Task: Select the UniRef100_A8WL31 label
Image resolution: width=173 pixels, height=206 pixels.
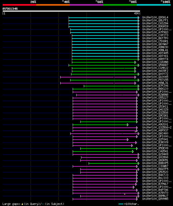Action: [x=155, y=83]
